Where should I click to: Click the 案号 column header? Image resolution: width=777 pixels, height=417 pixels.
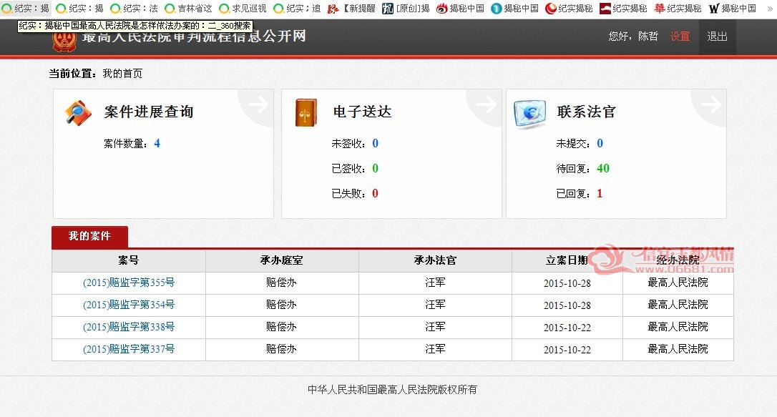pyautogui.click(x=129, y=260)
